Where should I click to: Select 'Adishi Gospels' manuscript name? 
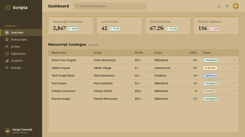click(x=61, y=68)
